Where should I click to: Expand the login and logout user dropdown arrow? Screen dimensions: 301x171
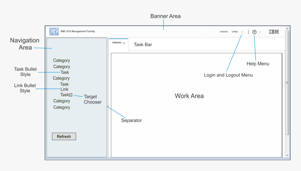242,32
